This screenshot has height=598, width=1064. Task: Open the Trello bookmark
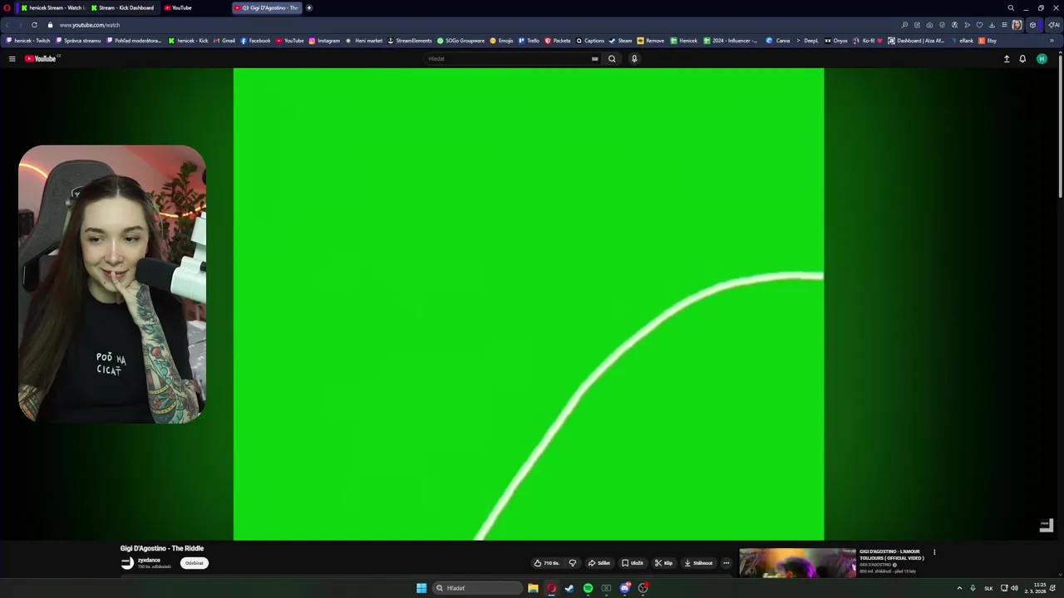point(529,41)
